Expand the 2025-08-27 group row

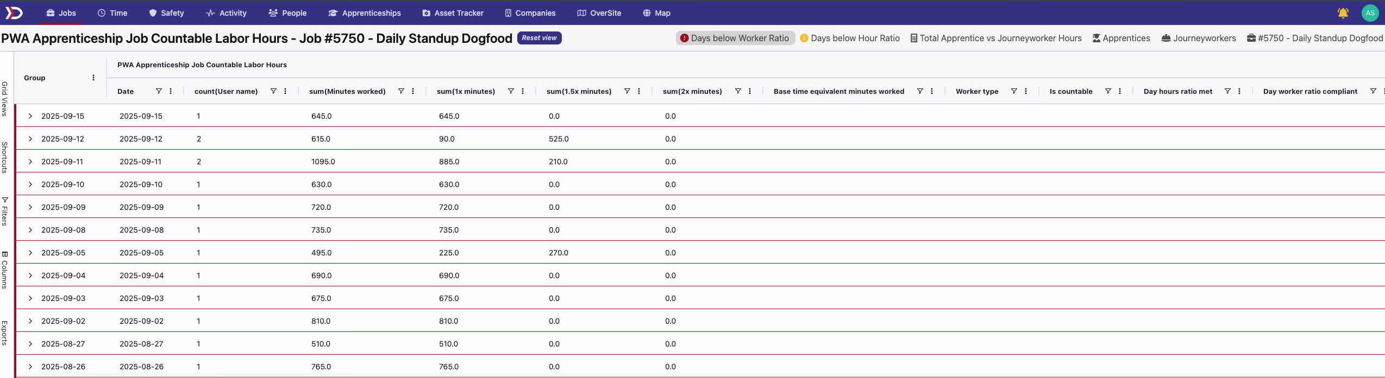coord(30,344)
